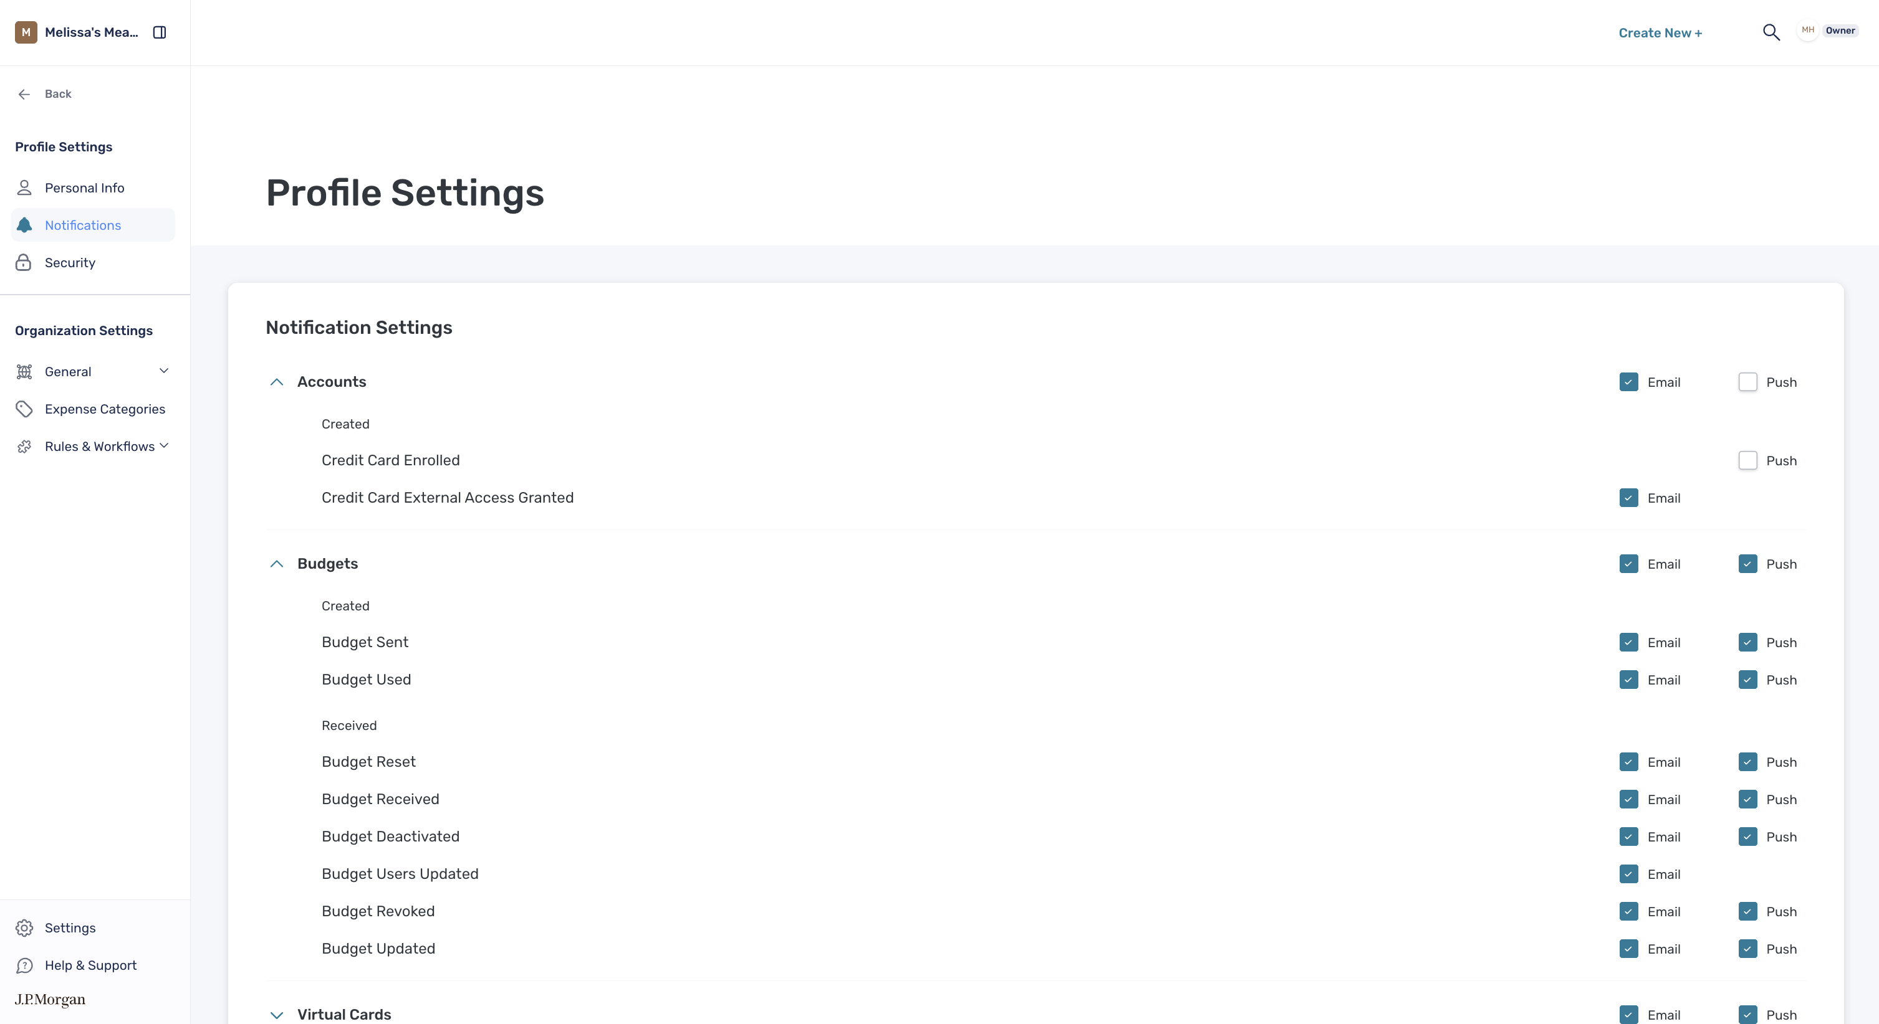Disable Push for Budget Revoked
This screenshot has height=1024, width=1879.
(1747, 912)
